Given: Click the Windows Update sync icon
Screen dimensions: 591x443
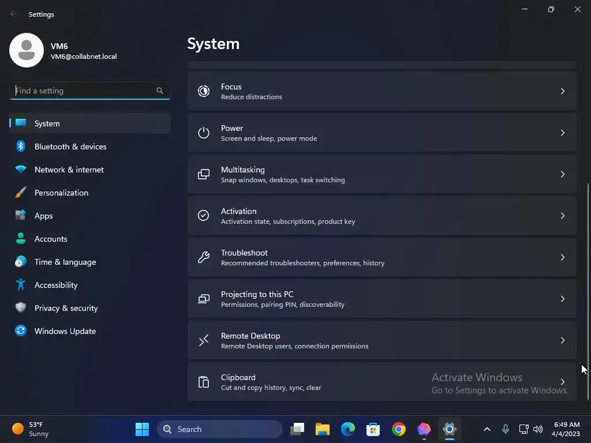Looking at the screenshot, I should click(21, 331).
